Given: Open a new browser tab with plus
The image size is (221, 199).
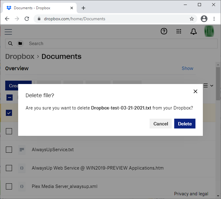Looking at the screenshot, I should tap(83, 8).
